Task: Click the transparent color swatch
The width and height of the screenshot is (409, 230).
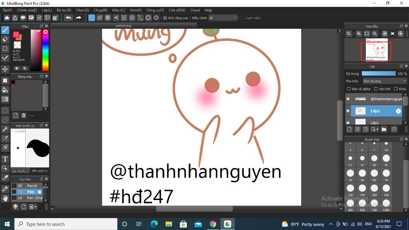Action: point(17,45)
